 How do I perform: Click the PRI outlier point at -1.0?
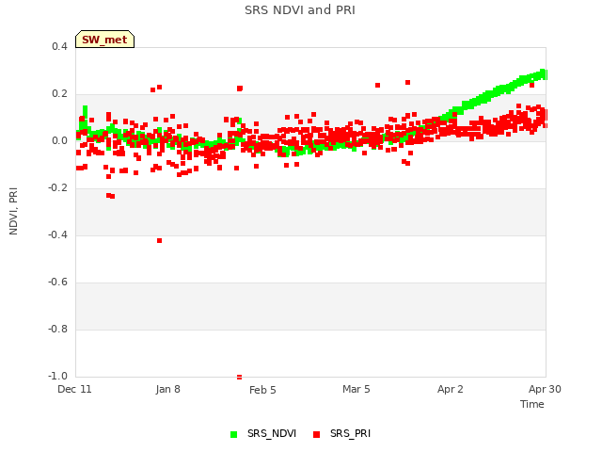pyautogui.click(x=239, y=377)
